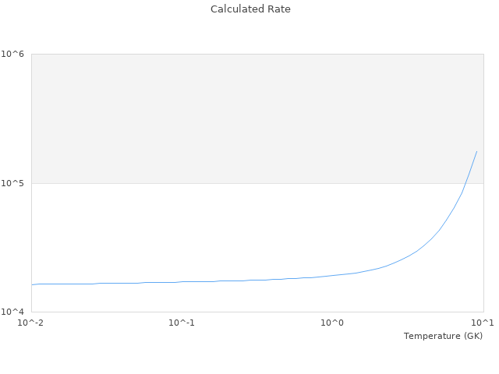This screenshot has width=499, height=374.
Task: Select the 10^5 y-axis tick label
Action: pos(13,183)
